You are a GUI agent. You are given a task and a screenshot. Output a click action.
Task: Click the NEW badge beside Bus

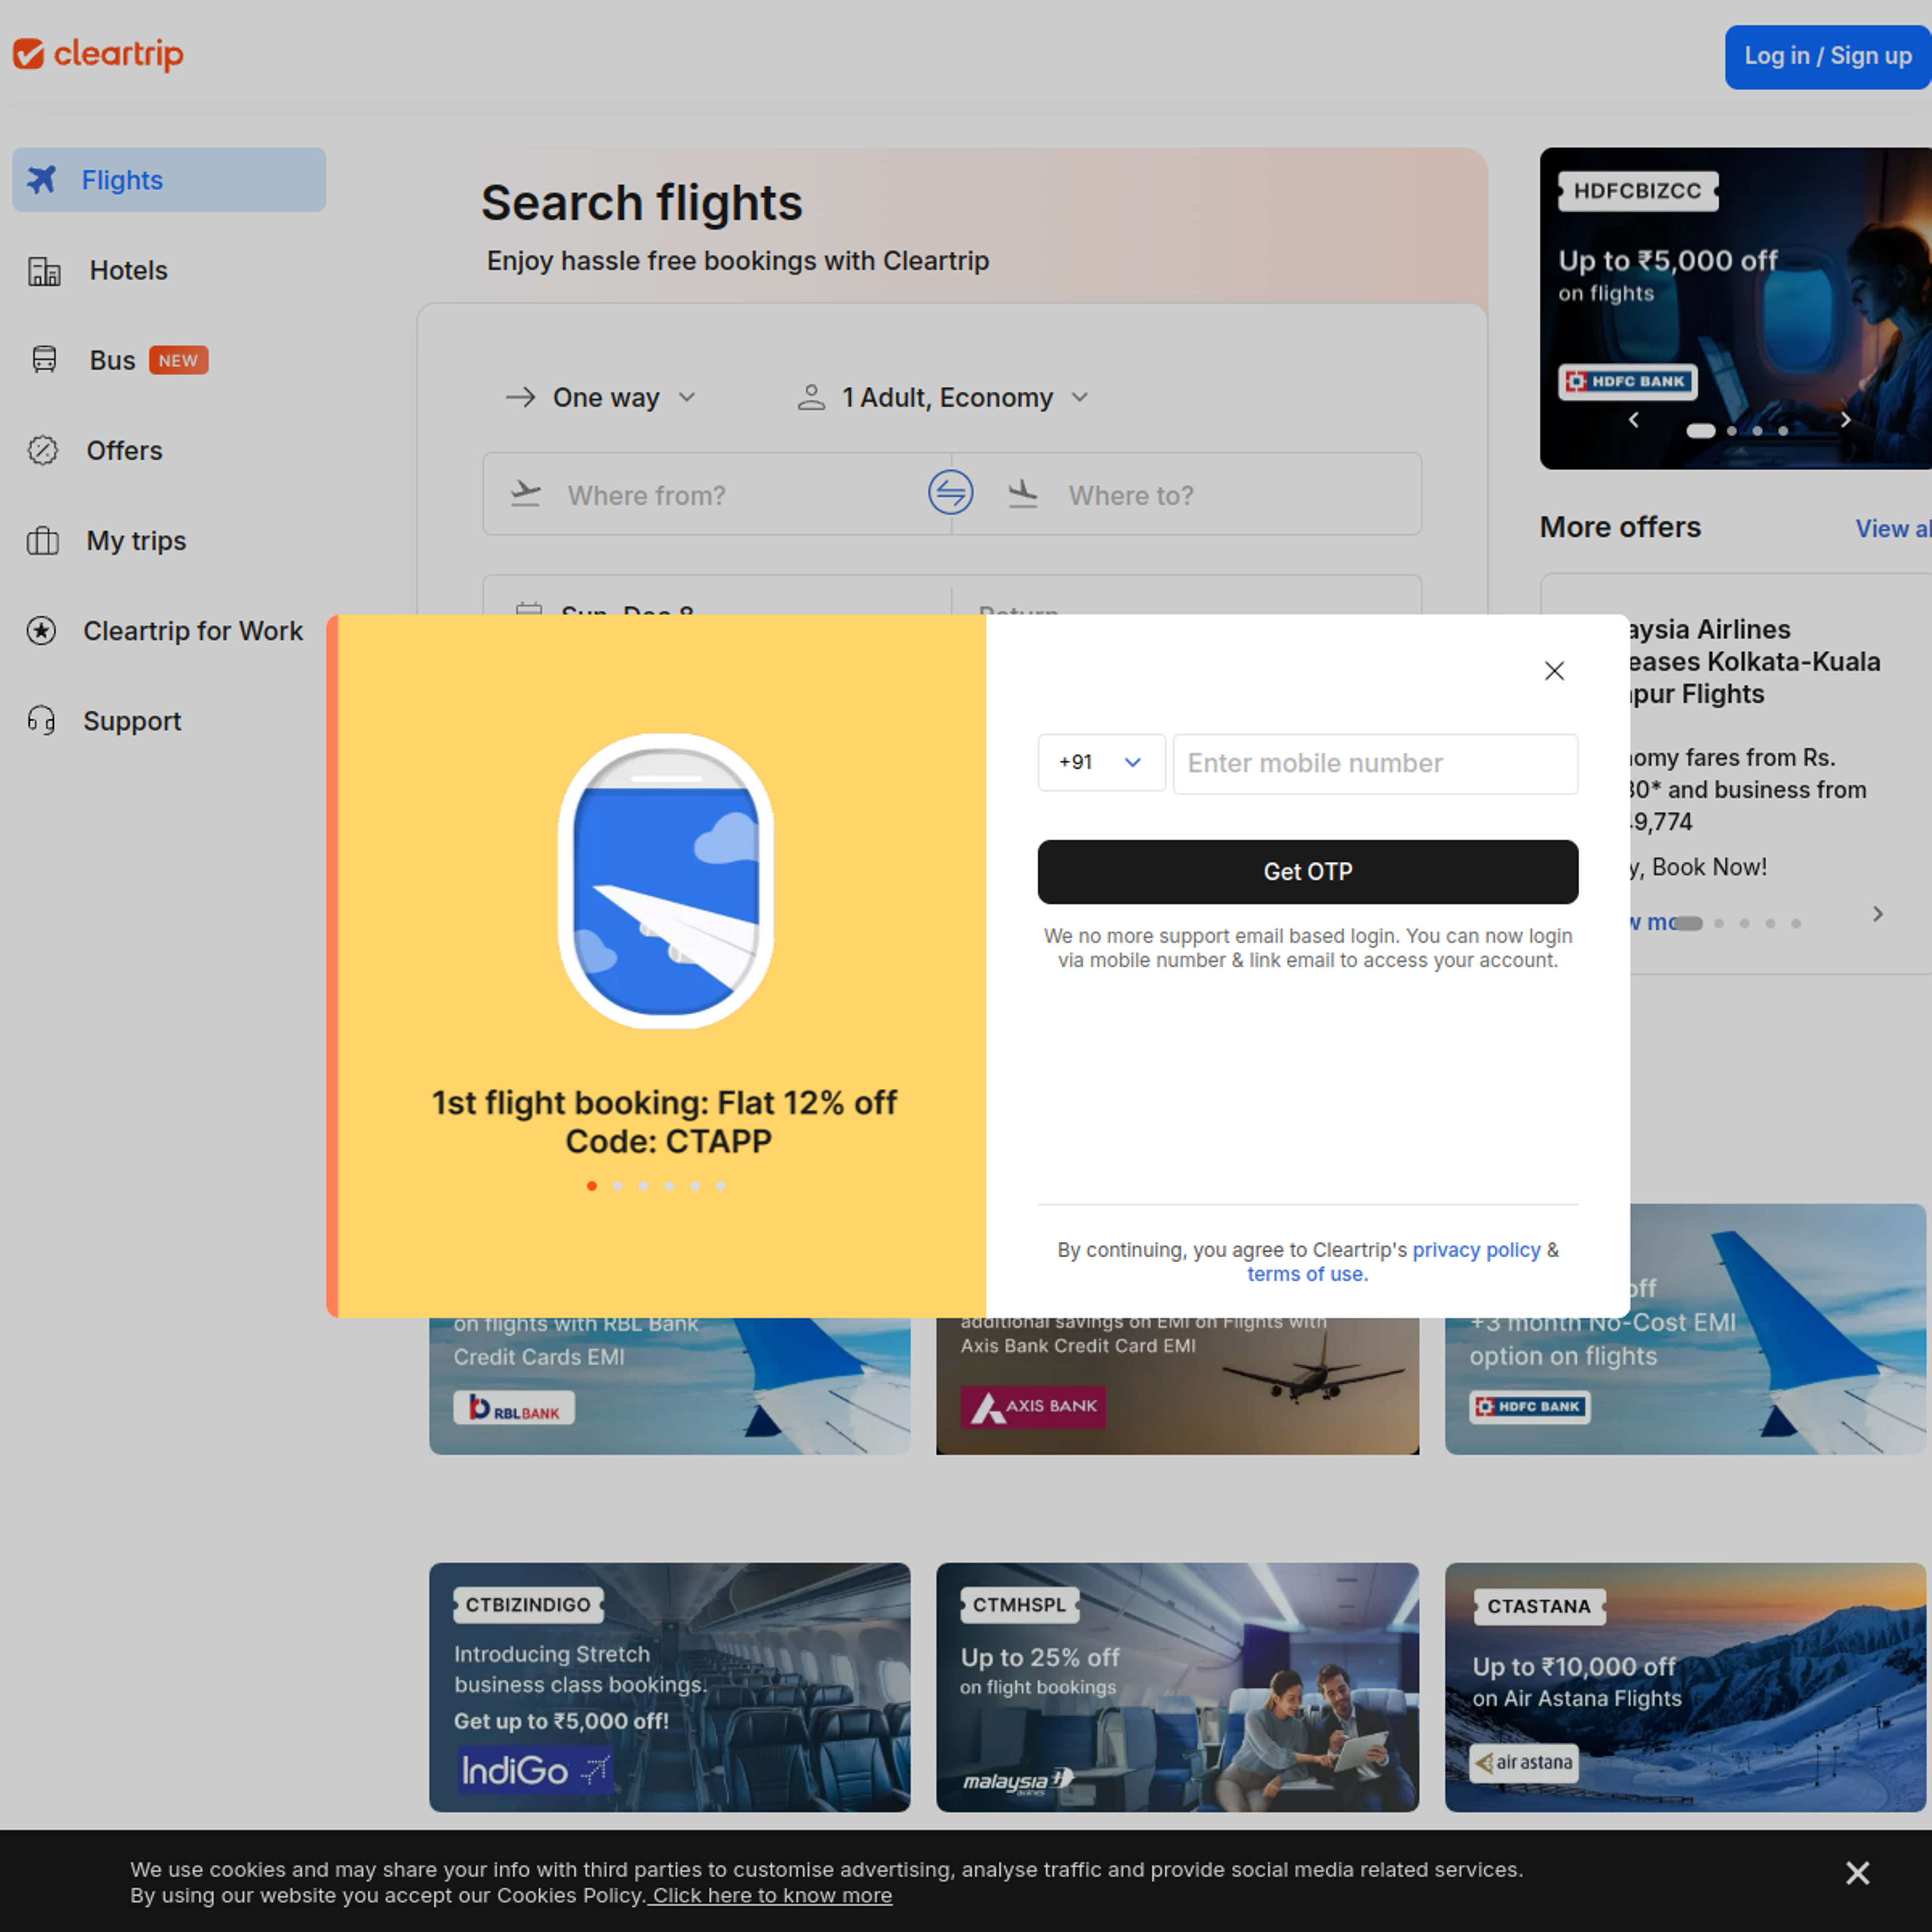tap(178, 360)
